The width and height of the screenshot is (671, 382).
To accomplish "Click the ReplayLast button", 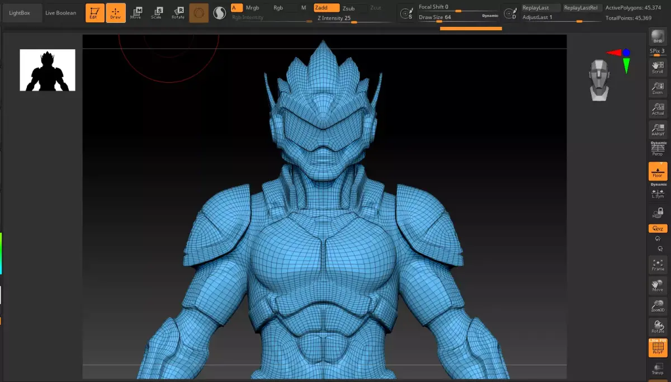I will click(x=540, y=8).
